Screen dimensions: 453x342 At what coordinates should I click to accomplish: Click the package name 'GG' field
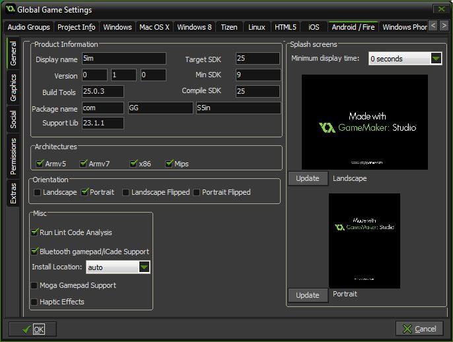coord(160,108)
